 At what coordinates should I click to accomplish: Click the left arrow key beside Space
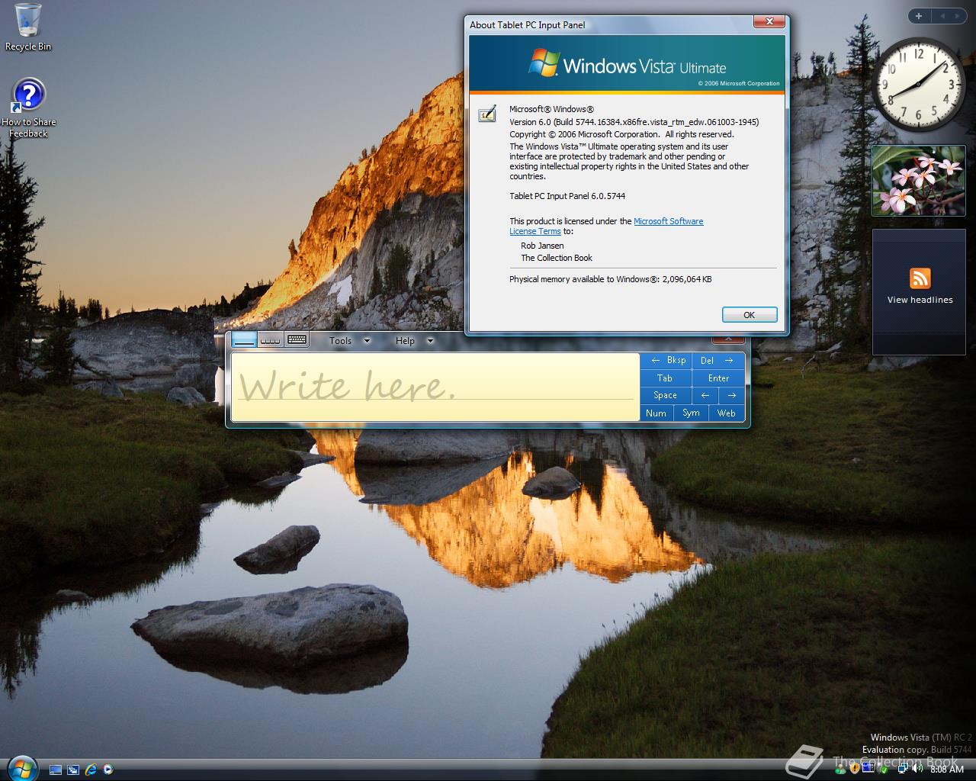pos(705,395)
